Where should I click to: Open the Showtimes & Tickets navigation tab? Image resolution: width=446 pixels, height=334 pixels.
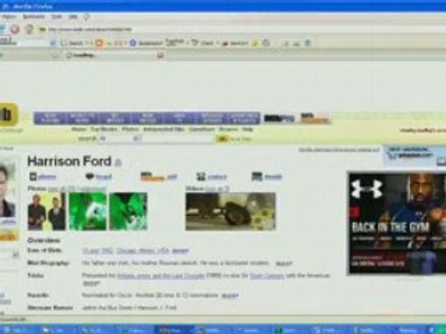244,118
